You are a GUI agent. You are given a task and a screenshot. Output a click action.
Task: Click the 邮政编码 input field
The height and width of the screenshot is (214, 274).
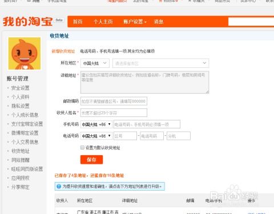coord(114,101)
